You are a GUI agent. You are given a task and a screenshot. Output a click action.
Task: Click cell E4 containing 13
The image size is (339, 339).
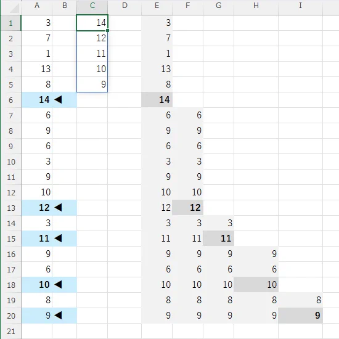157,69
